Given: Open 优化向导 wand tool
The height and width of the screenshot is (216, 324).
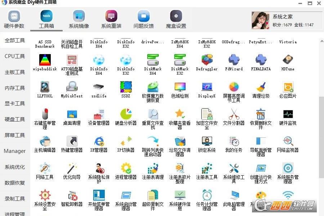Looking at the screenshot, I should point(72,171).
